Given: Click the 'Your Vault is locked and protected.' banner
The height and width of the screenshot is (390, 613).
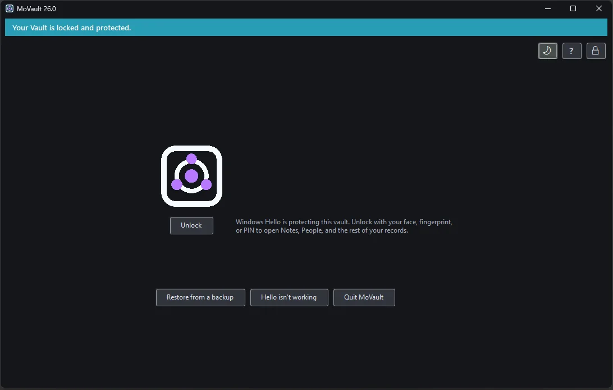Looking at the screenshot, I should point(306,28).
